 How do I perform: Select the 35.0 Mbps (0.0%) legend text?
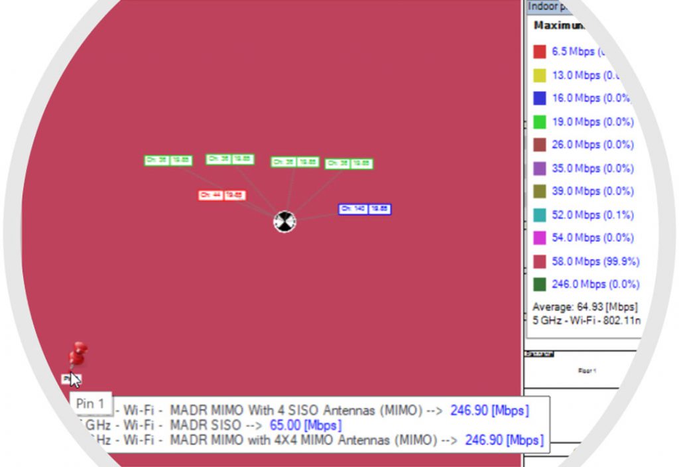593,168
